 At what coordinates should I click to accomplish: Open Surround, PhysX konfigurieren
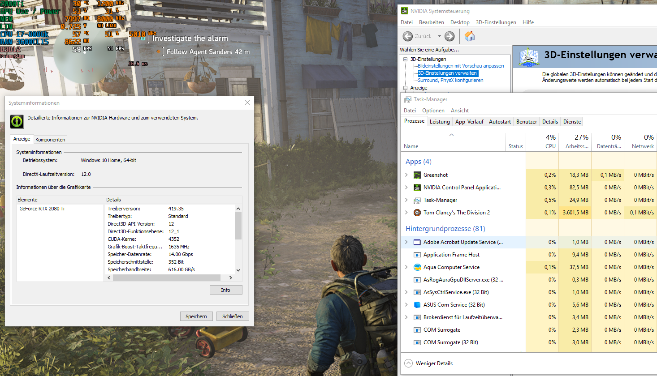(x=450, y=80)
